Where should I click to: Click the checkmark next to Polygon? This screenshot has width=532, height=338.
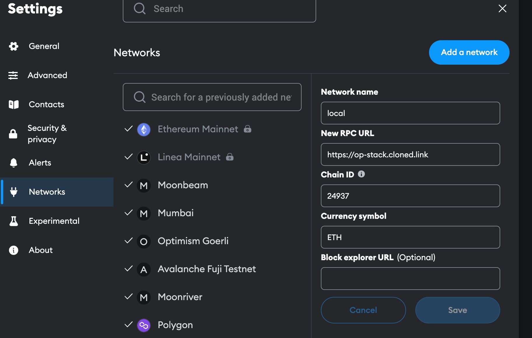point(129,324)
